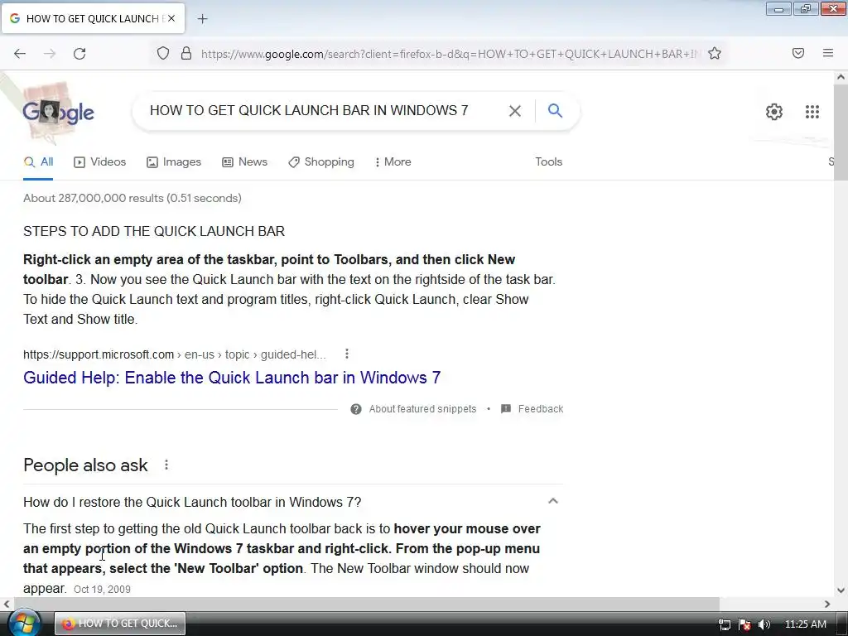Image resolution: width=848 pixels, height=636 pixels.
Task: Open tracking protection shield icon
Action: tap(163, 54)
